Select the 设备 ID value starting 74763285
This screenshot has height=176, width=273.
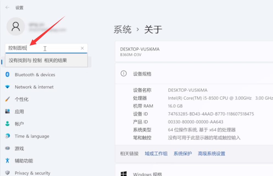tap(211, 114)
